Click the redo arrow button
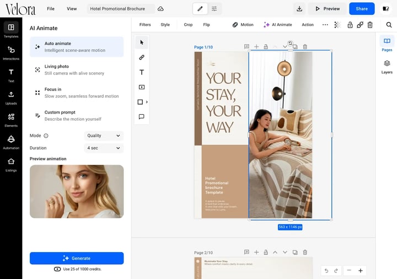The image size is (397, 279). [x=336, y=271]
